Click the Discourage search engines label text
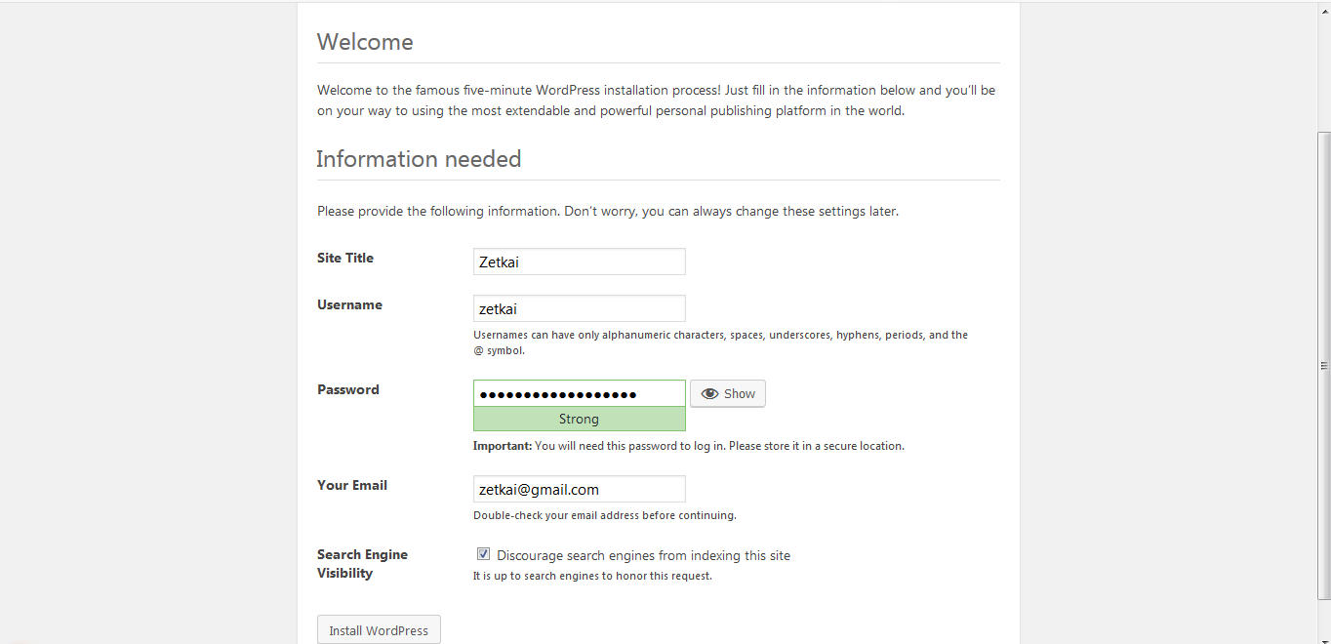The width and height of the screenshot is (1331, 644). pos(643,555)
